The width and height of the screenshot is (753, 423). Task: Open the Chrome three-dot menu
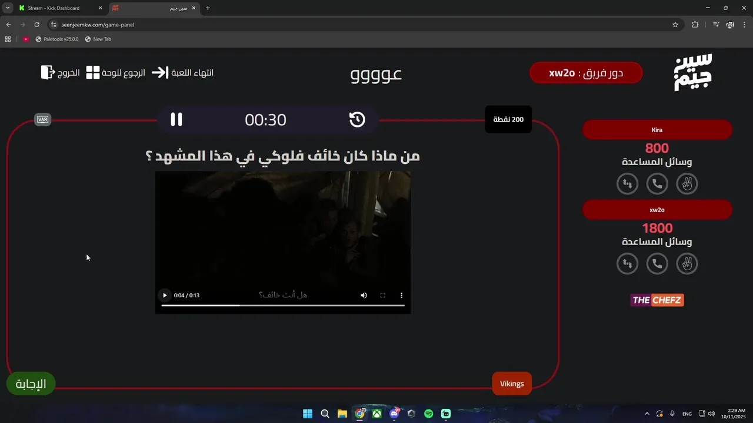tap(744, 25)
